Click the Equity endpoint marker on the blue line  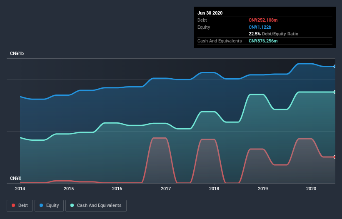335,67
